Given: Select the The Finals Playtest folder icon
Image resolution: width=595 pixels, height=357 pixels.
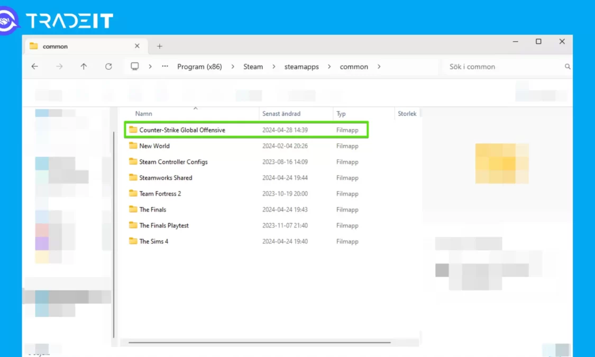Looking at the screenshot, I should pyautogui.click(x=133, y=225).
